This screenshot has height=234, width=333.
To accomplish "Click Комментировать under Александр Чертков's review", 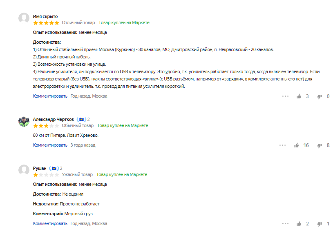I will point(50,145).
